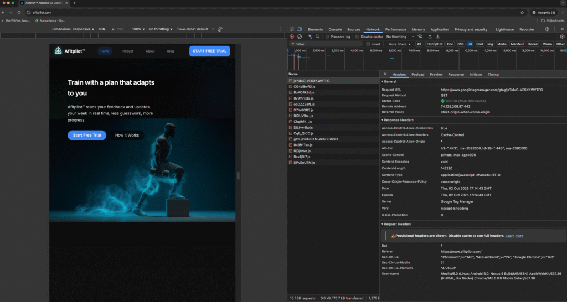Follow the Learn more link

514,236
